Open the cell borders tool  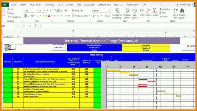coord(38,16)
